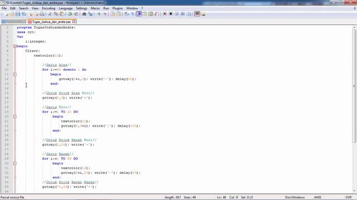Image resolution: width=357 pixels, height=200 pixels.
Task: Click the OVR indicator in status bar
Action: pos(348,197)
